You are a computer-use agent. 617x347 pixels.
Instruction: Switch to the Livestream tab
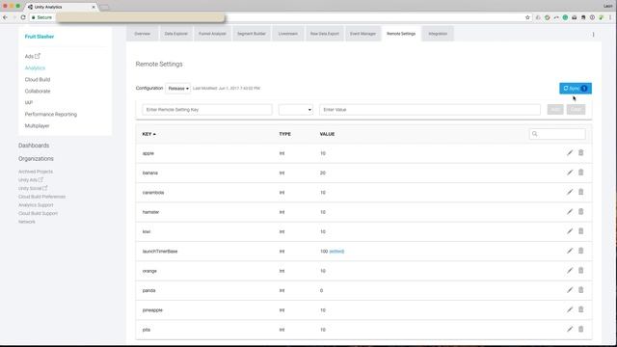click(288, 34)
